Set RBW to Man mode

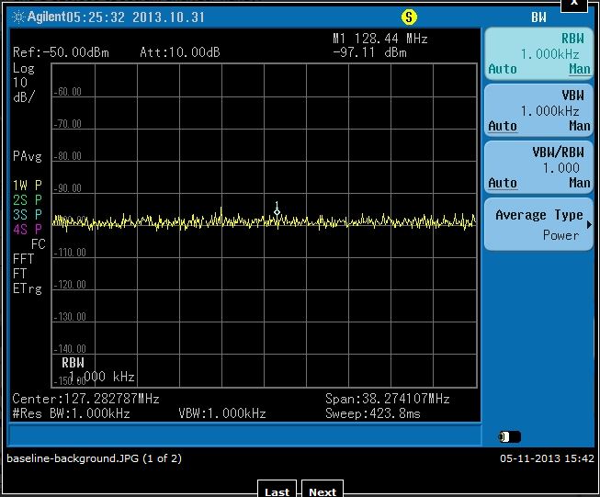[x=580, y=69]
